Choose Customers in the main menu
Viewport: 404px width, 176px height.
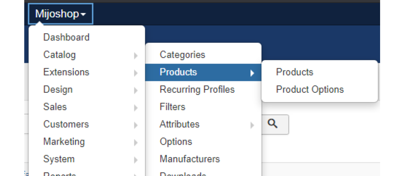(66, 124)
